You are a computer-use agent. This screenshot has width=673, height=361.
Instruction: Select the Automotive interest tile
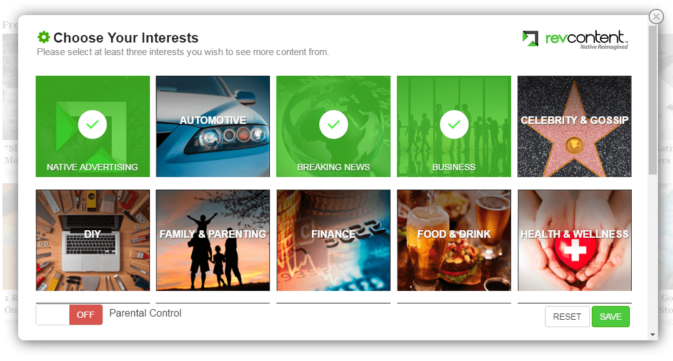[x=213, y=126]
